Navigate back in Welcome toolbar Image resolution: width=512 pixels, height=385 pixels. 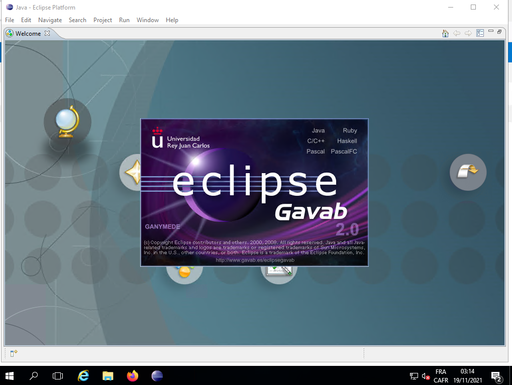click(x=457, y=33)
